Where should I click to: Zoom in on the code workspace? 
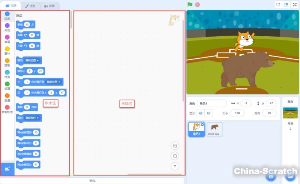tap(175, 146)
